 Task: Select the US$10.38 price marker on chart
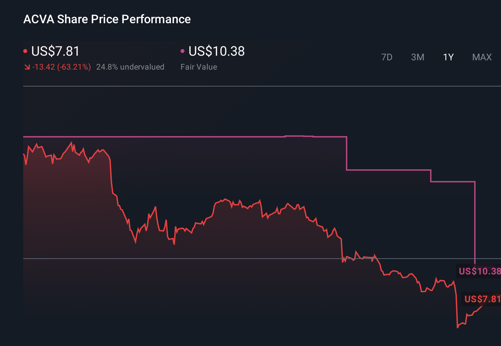coord(480,271)
